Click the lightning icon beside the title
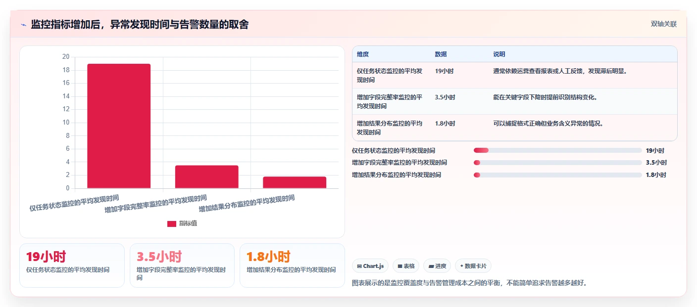Screen dimensions: 697x307 [23, 25]
